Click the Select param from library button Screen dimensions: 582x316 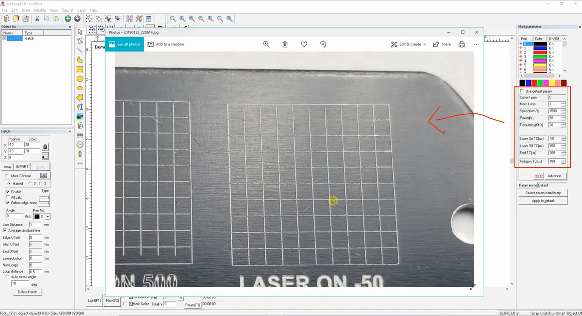[542, 193]
